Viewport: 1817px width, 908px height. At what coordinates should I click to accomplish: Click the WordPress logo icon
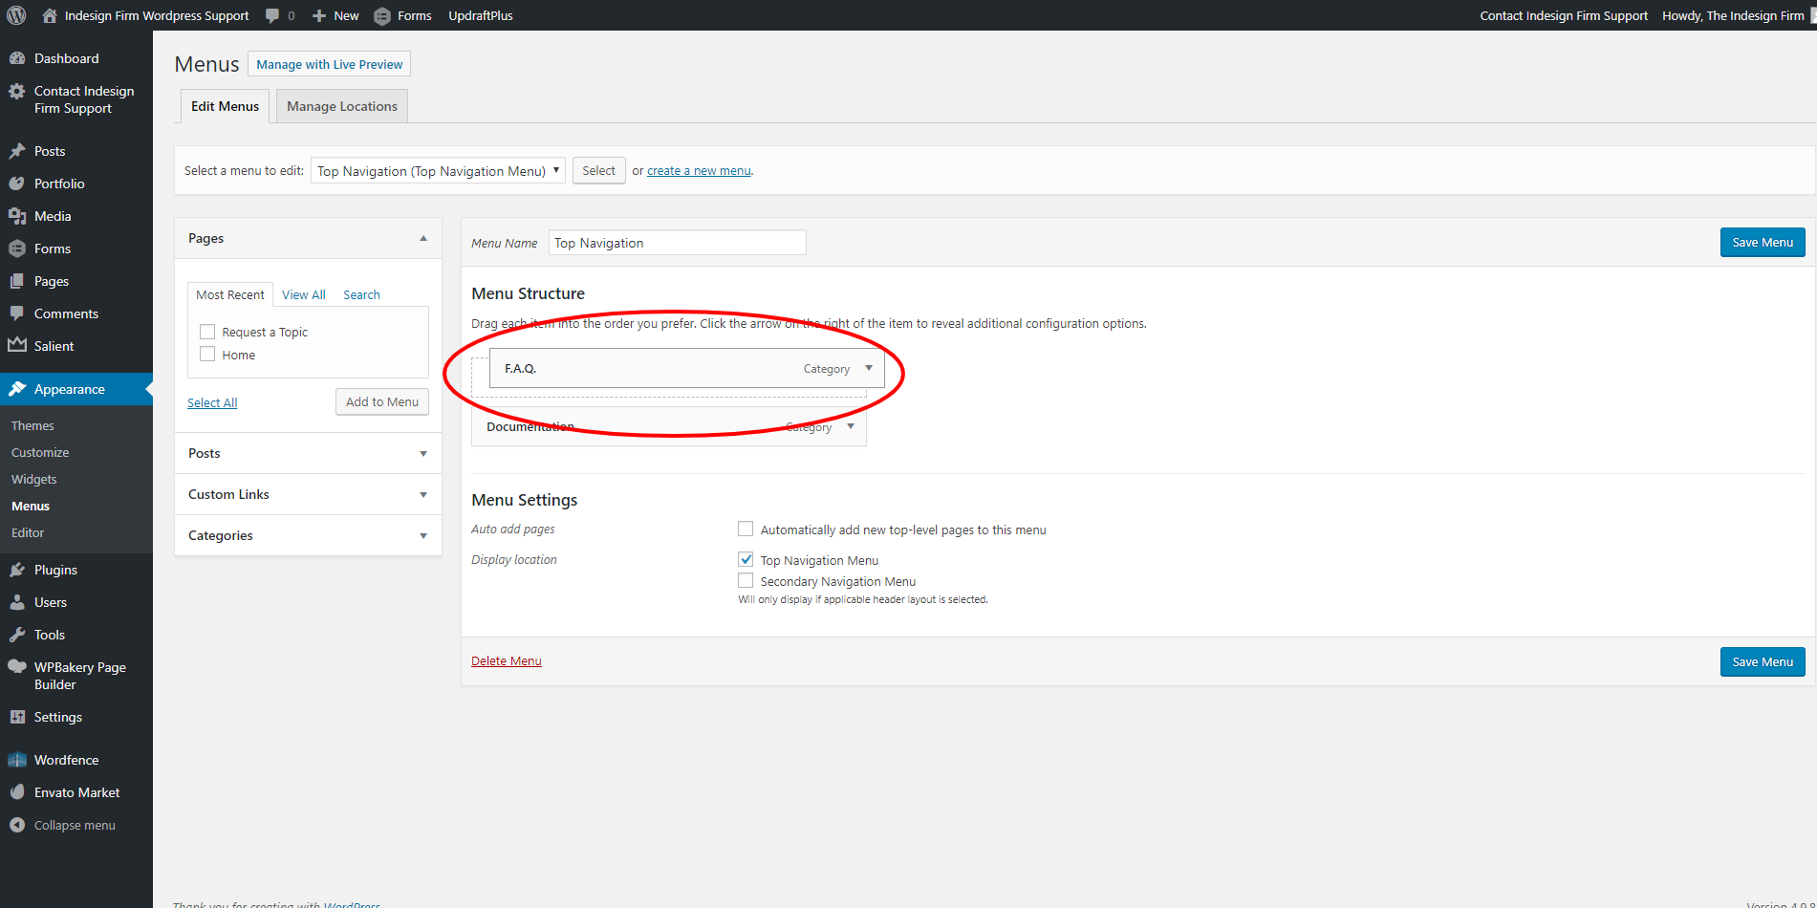[x=16, y=15]
